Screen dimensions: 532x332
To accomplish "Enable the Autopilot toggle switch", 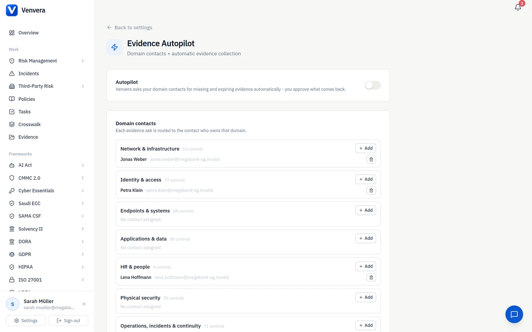I will (x=372, y=85).
